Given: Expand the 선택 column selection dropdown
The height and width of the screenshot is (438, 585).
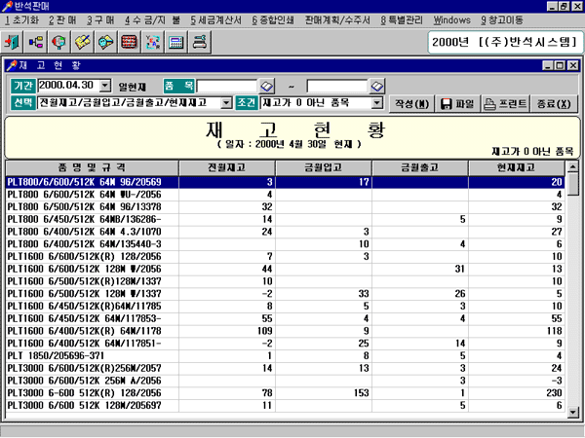Looking at the screenshot, I should [x=226, y=103].
